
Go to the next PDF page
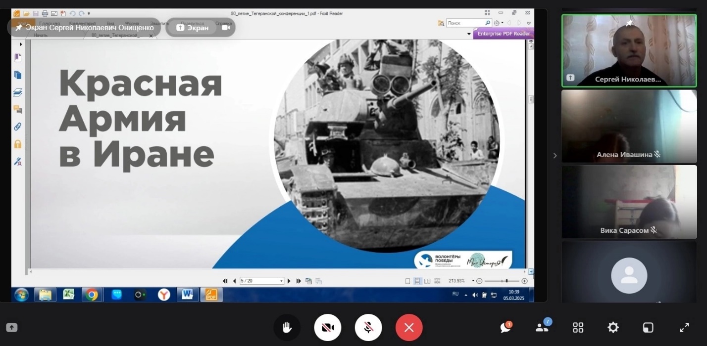(289, 281)
